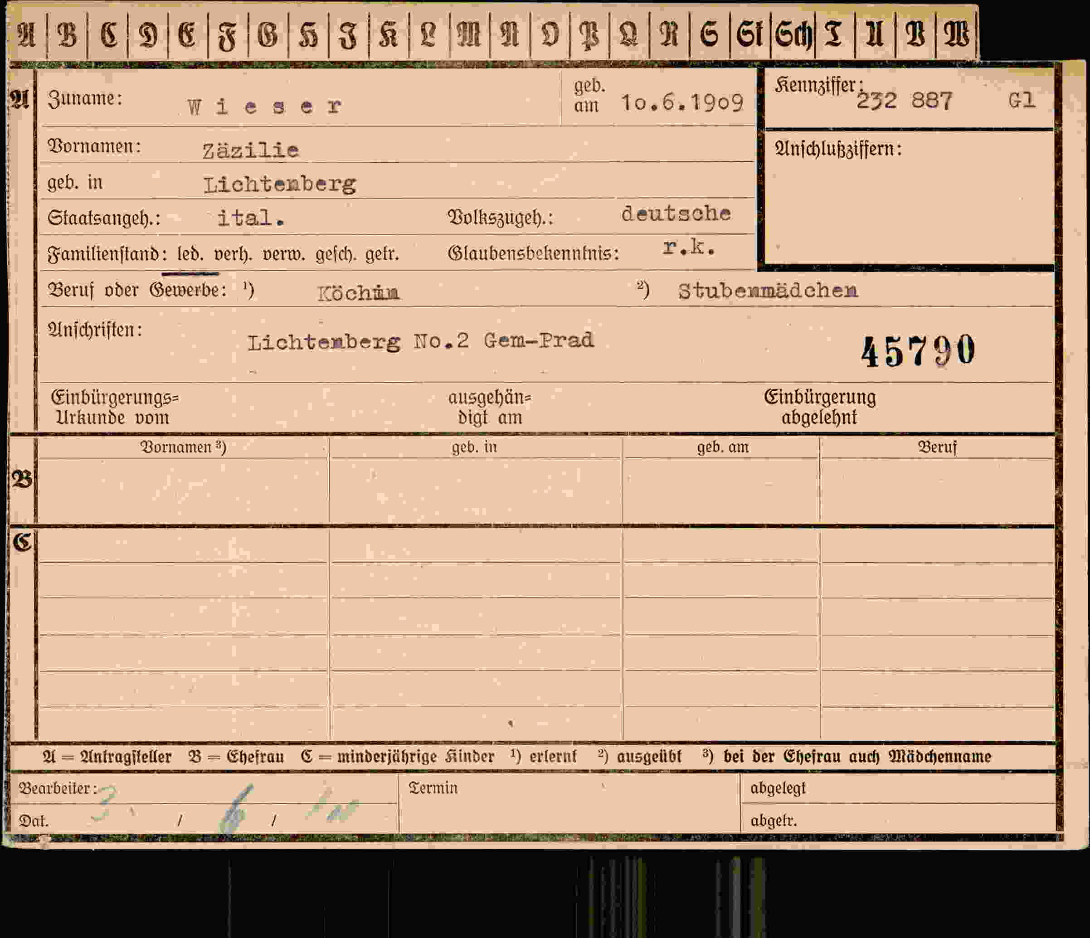Click the legend text "A = Antragsteller"
Screen dimensions: 1090x938
click(x=107, y=757)
